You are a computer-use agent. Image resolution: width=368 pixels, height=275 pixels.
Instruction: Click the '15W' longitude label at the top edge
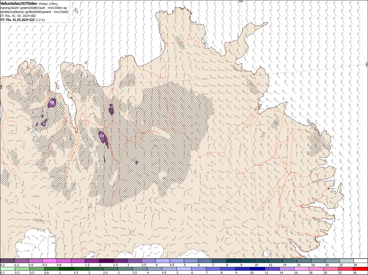pyautogui.click(x=240, y=1)
